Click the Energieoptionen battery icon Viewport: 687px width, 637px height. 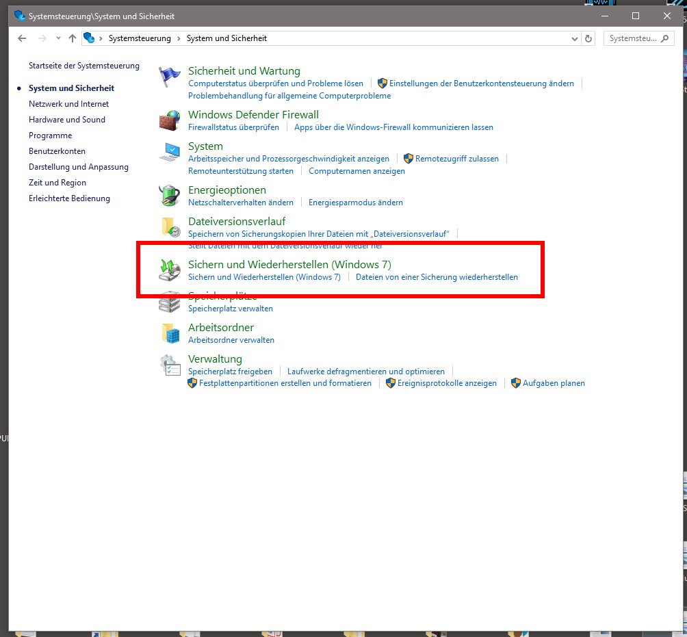(x=170, y=196)
